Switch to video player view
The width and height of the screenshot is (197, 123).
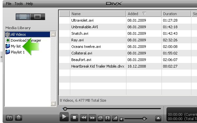pos(37,17)
